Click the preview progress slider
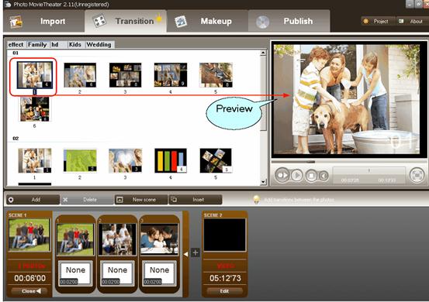This screenshot has height=302, width=429. click(x=349, y=162)
